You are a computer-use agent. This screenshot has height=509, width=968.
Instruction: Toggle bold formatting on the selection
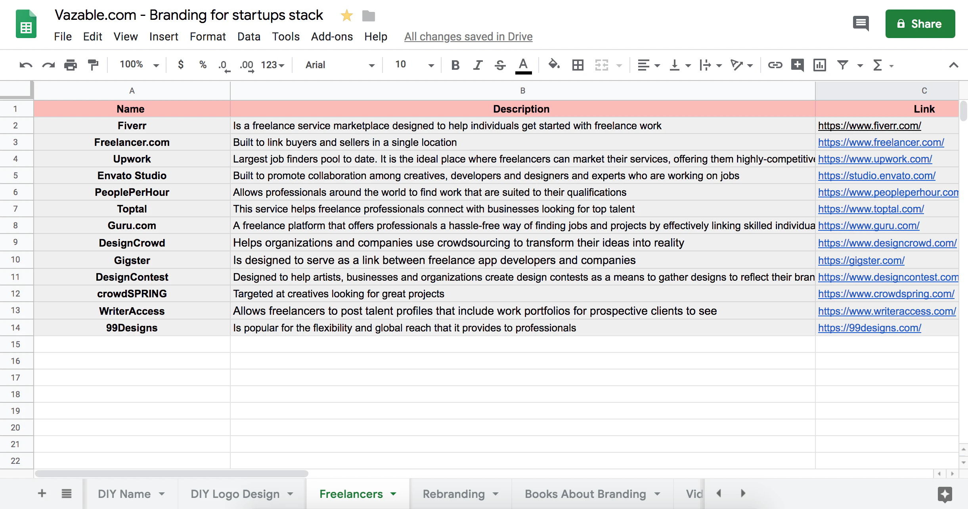[455, 65]
